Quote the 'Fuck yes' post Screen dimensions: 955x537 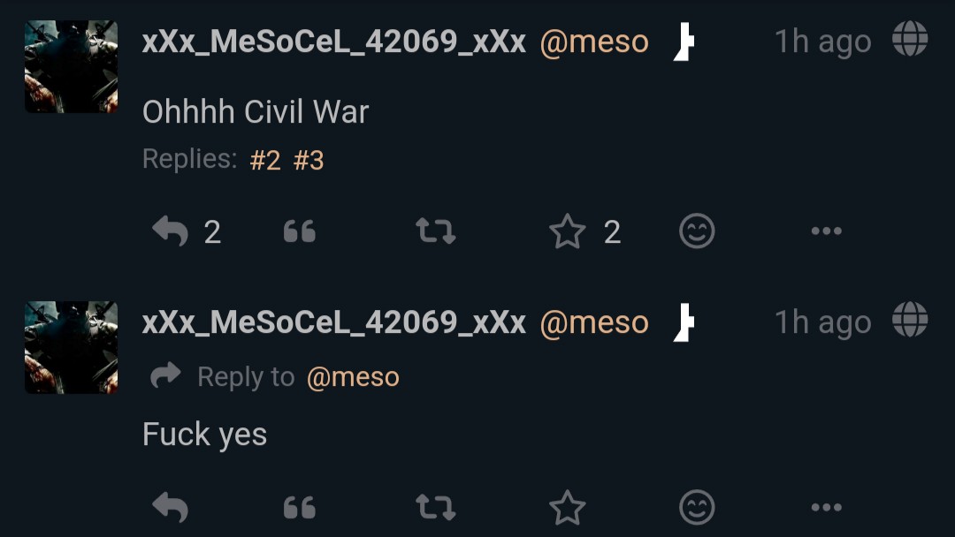(x=299, y=507)
